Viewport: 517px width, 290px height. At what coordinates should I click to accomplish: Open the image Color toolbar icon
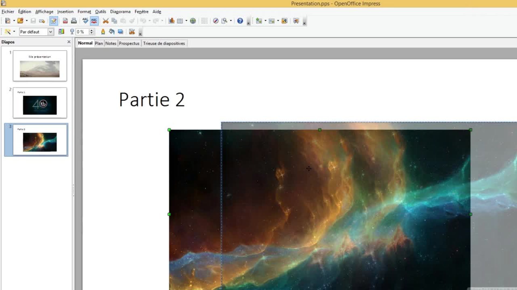61,32
